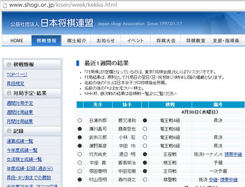The width and height of the screenshot is (245, 187).
Task: Open 携帯中継 link in 王座戦 row
Action: pos(233,155)
